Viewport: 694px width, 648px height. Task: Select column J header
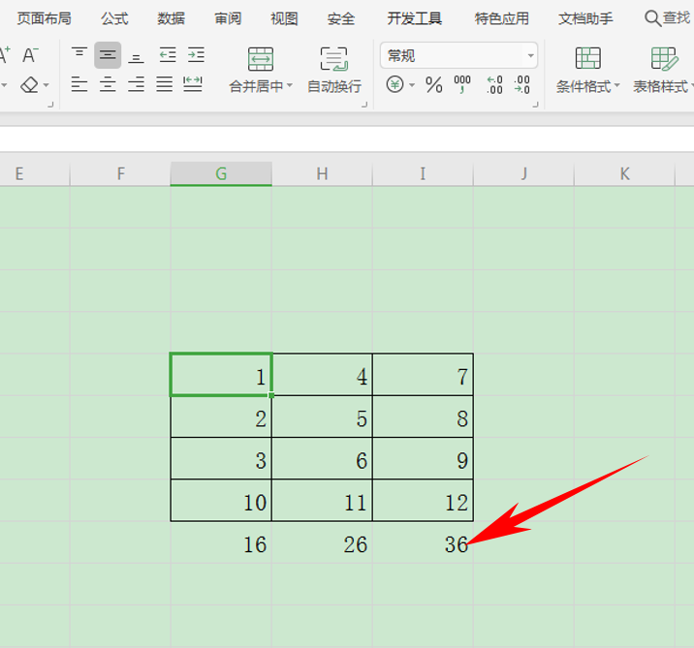pyautogui.click(x=523, y=173)
